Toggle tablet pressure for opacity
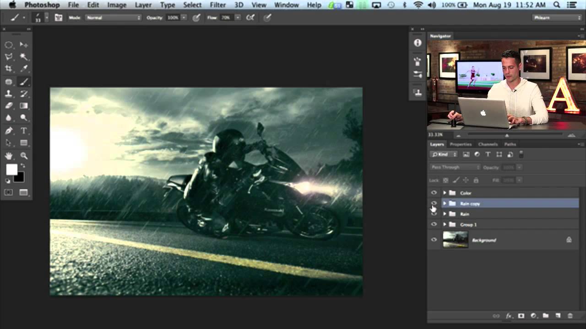586x329 pixels. tap(196, 17)
